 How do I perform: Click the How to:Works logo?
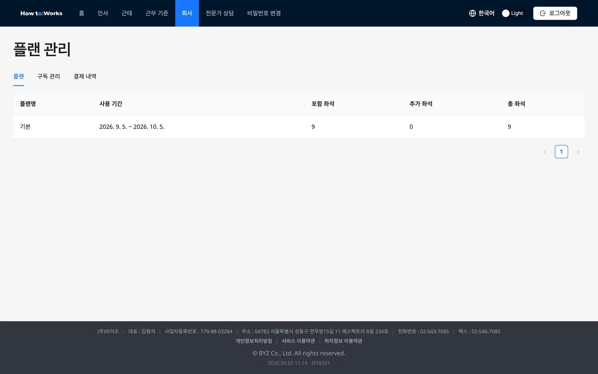41,13
